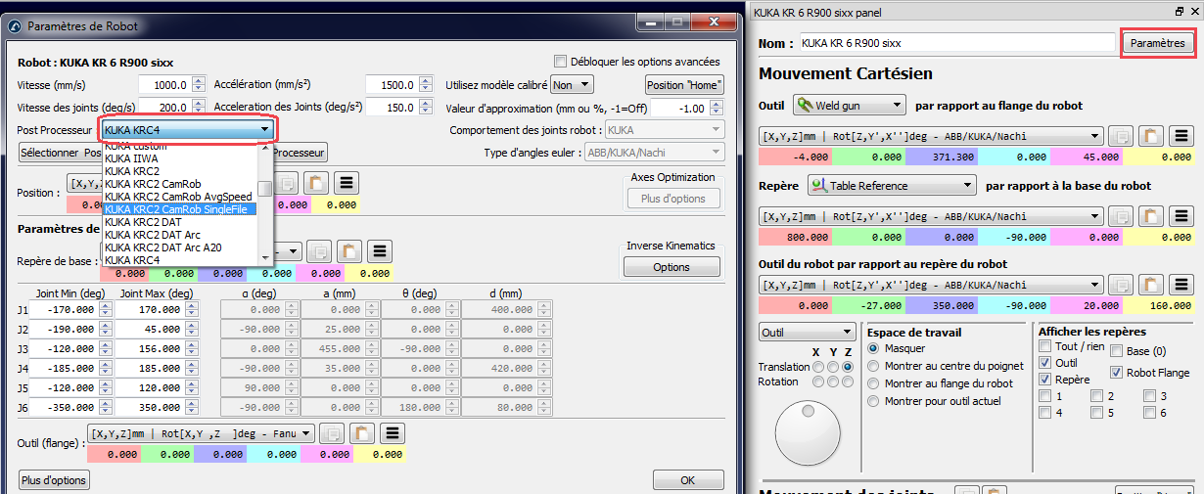Copy the Position values in robot parameters dialog
Viewport: 1204px width, 494px height.
click(287, 183)
